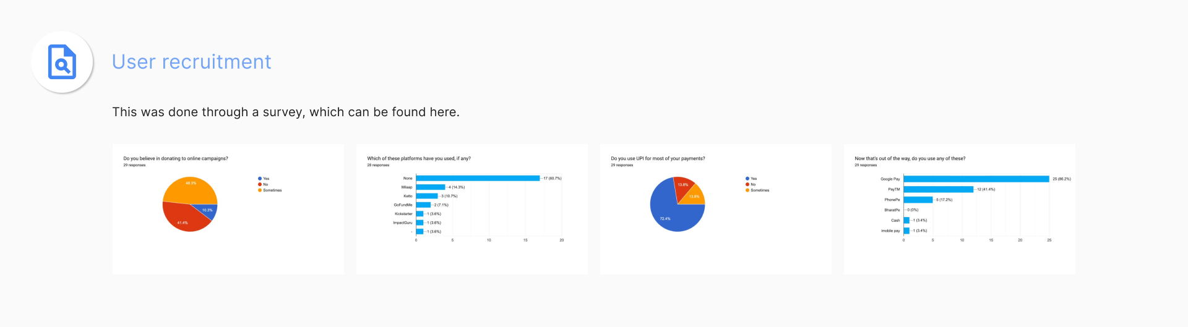1188x327 pixels.
Task: Open the 'do you use any of these' chart
Action: pos(960,209)
